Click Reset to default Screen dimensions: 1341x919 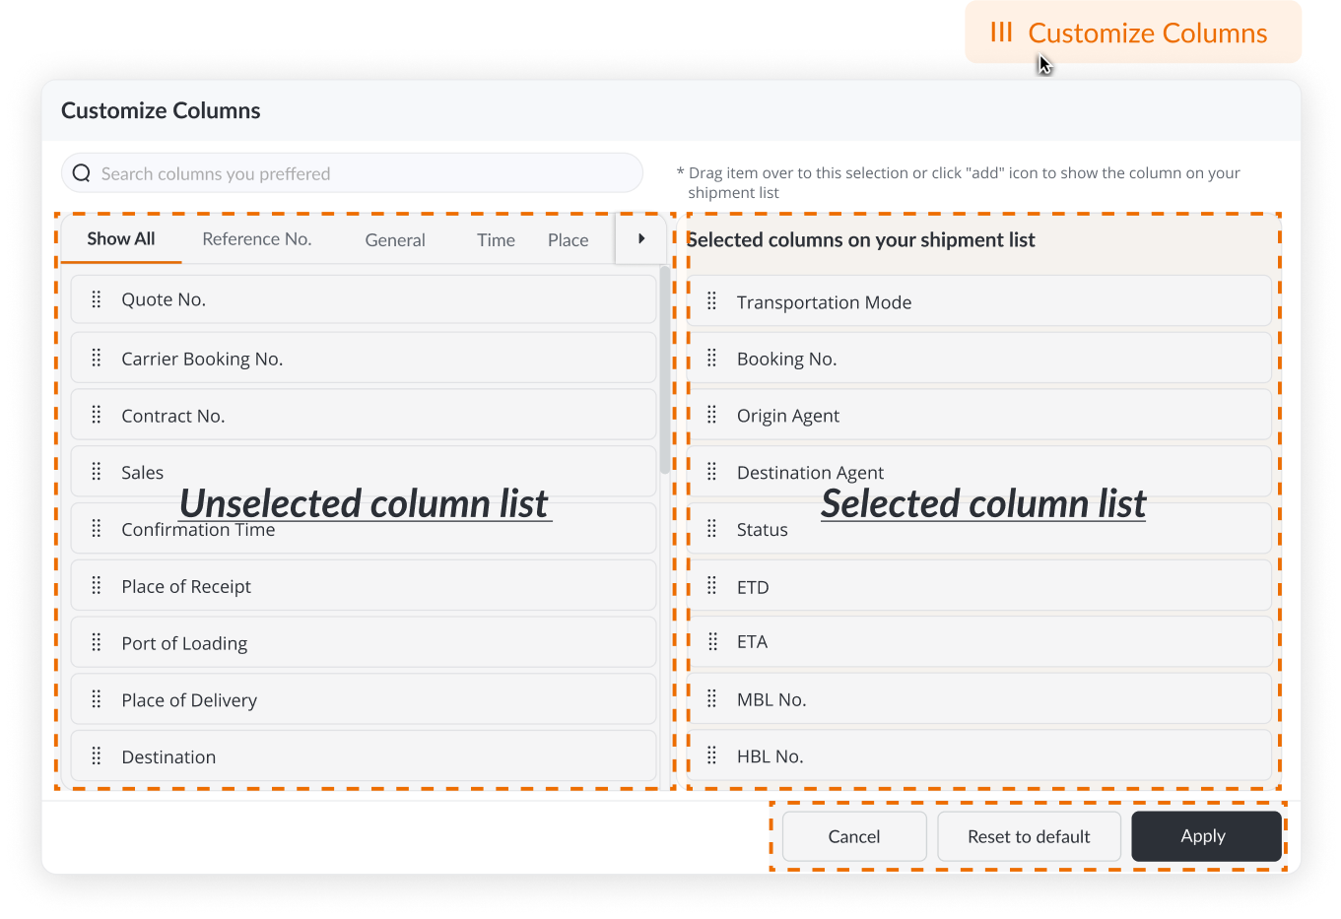pos(1029,836)
